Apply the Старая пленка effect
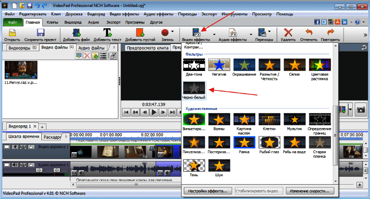 pos(319,147)
